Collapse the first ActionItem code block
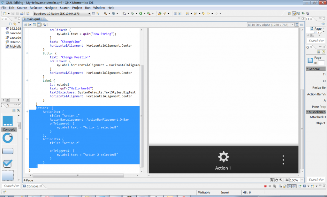The height and width of the screenshot is (197, 327). click(27, 112)
